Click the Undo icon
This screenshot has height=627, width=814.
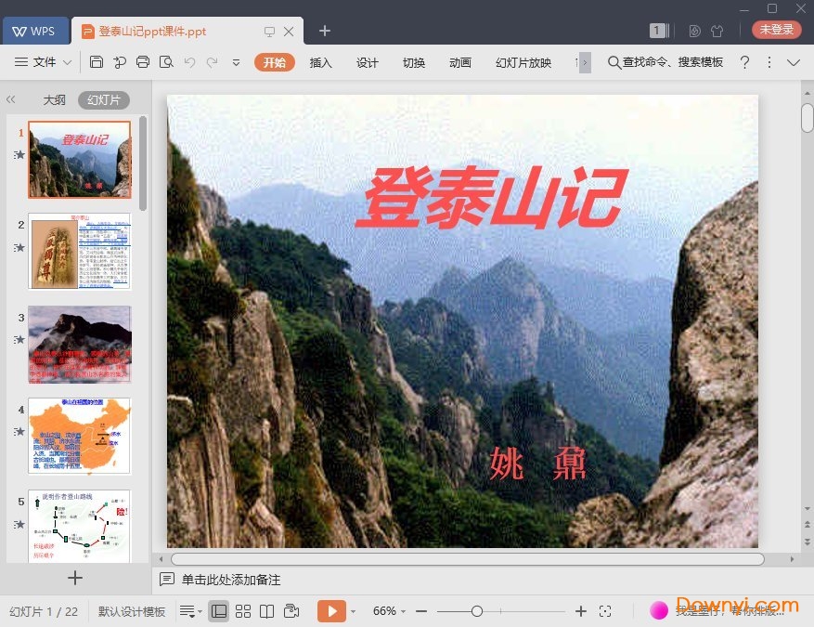[x=190, y=62]
